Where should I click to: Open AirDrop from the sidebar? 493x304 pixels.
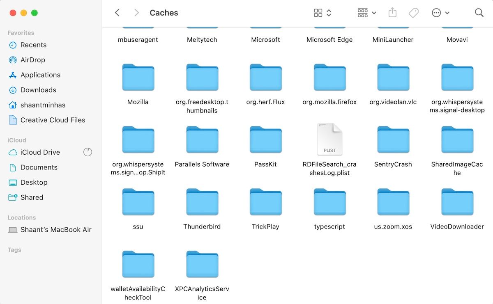coord(32,60)
